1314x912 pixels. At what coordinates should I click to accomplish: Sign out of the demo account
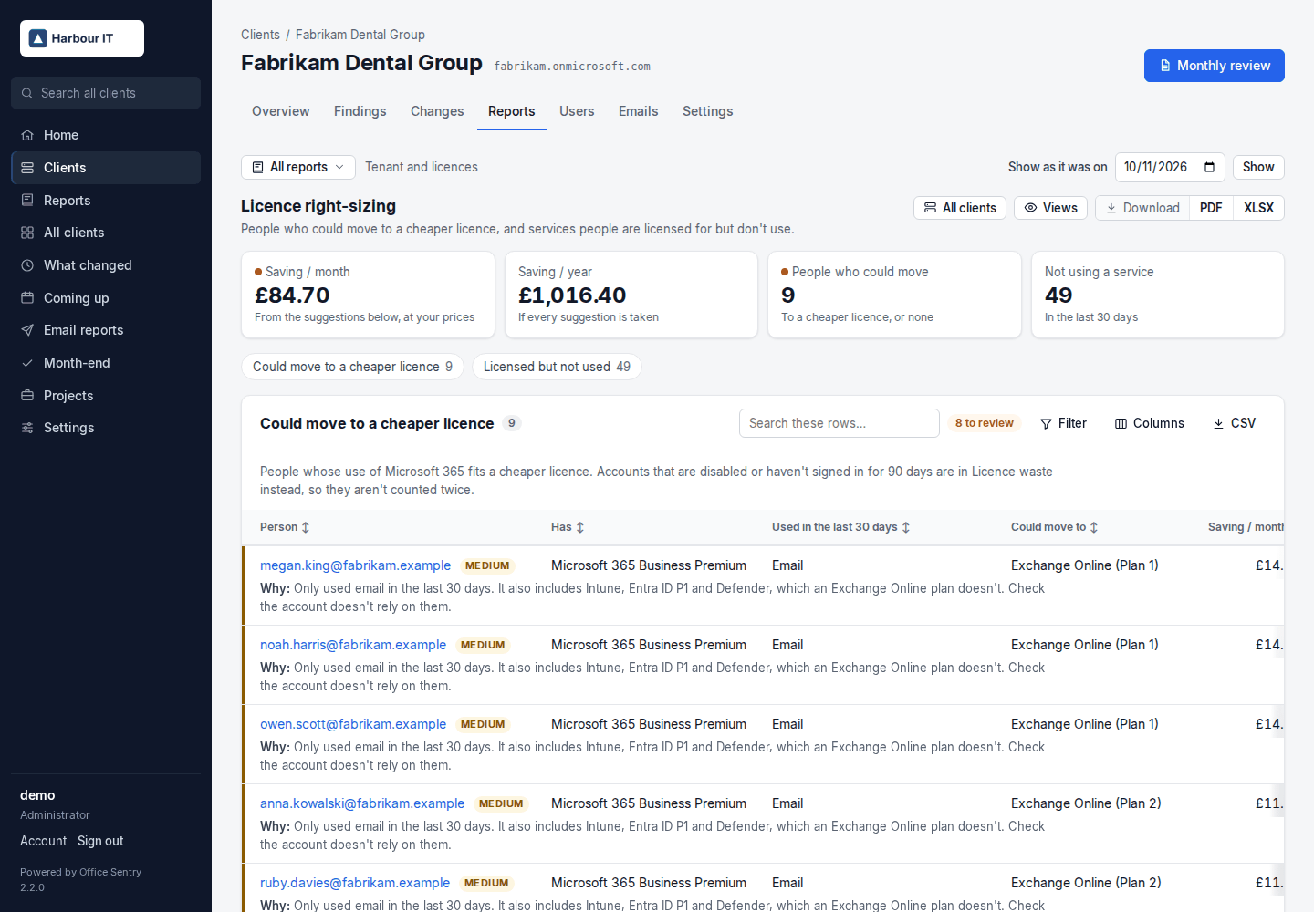pyautogui.click(x=100, y=841)
